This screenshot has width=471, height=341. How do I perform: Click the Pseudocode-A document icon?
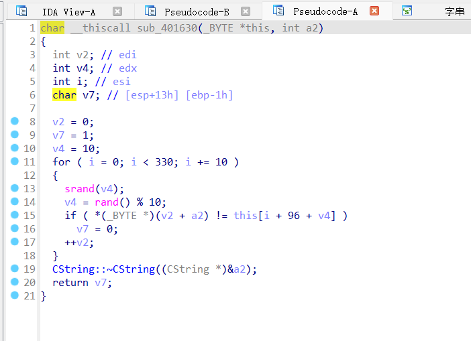tap(278, 11)
